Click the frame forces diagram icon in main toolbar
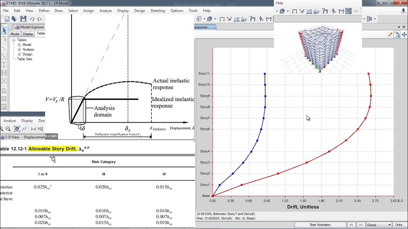 pos(268,19)
